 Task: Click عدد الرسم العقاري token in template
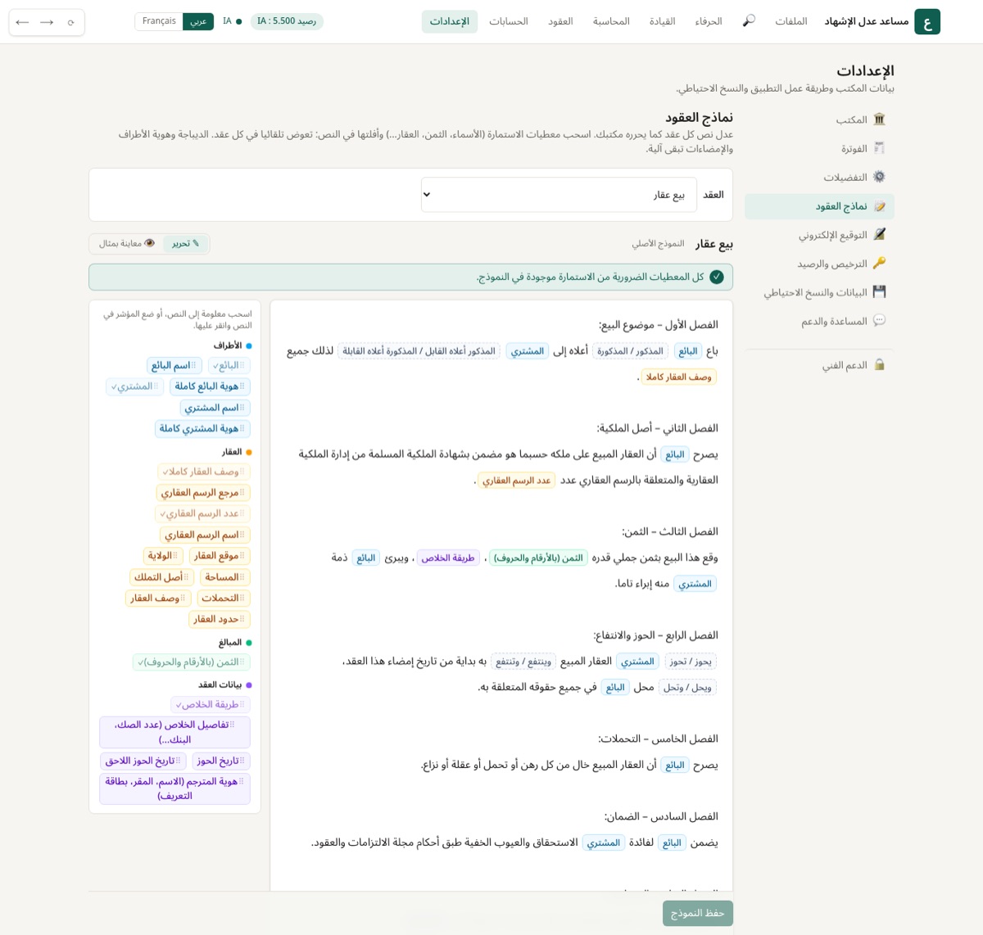(x=516, y=480)
